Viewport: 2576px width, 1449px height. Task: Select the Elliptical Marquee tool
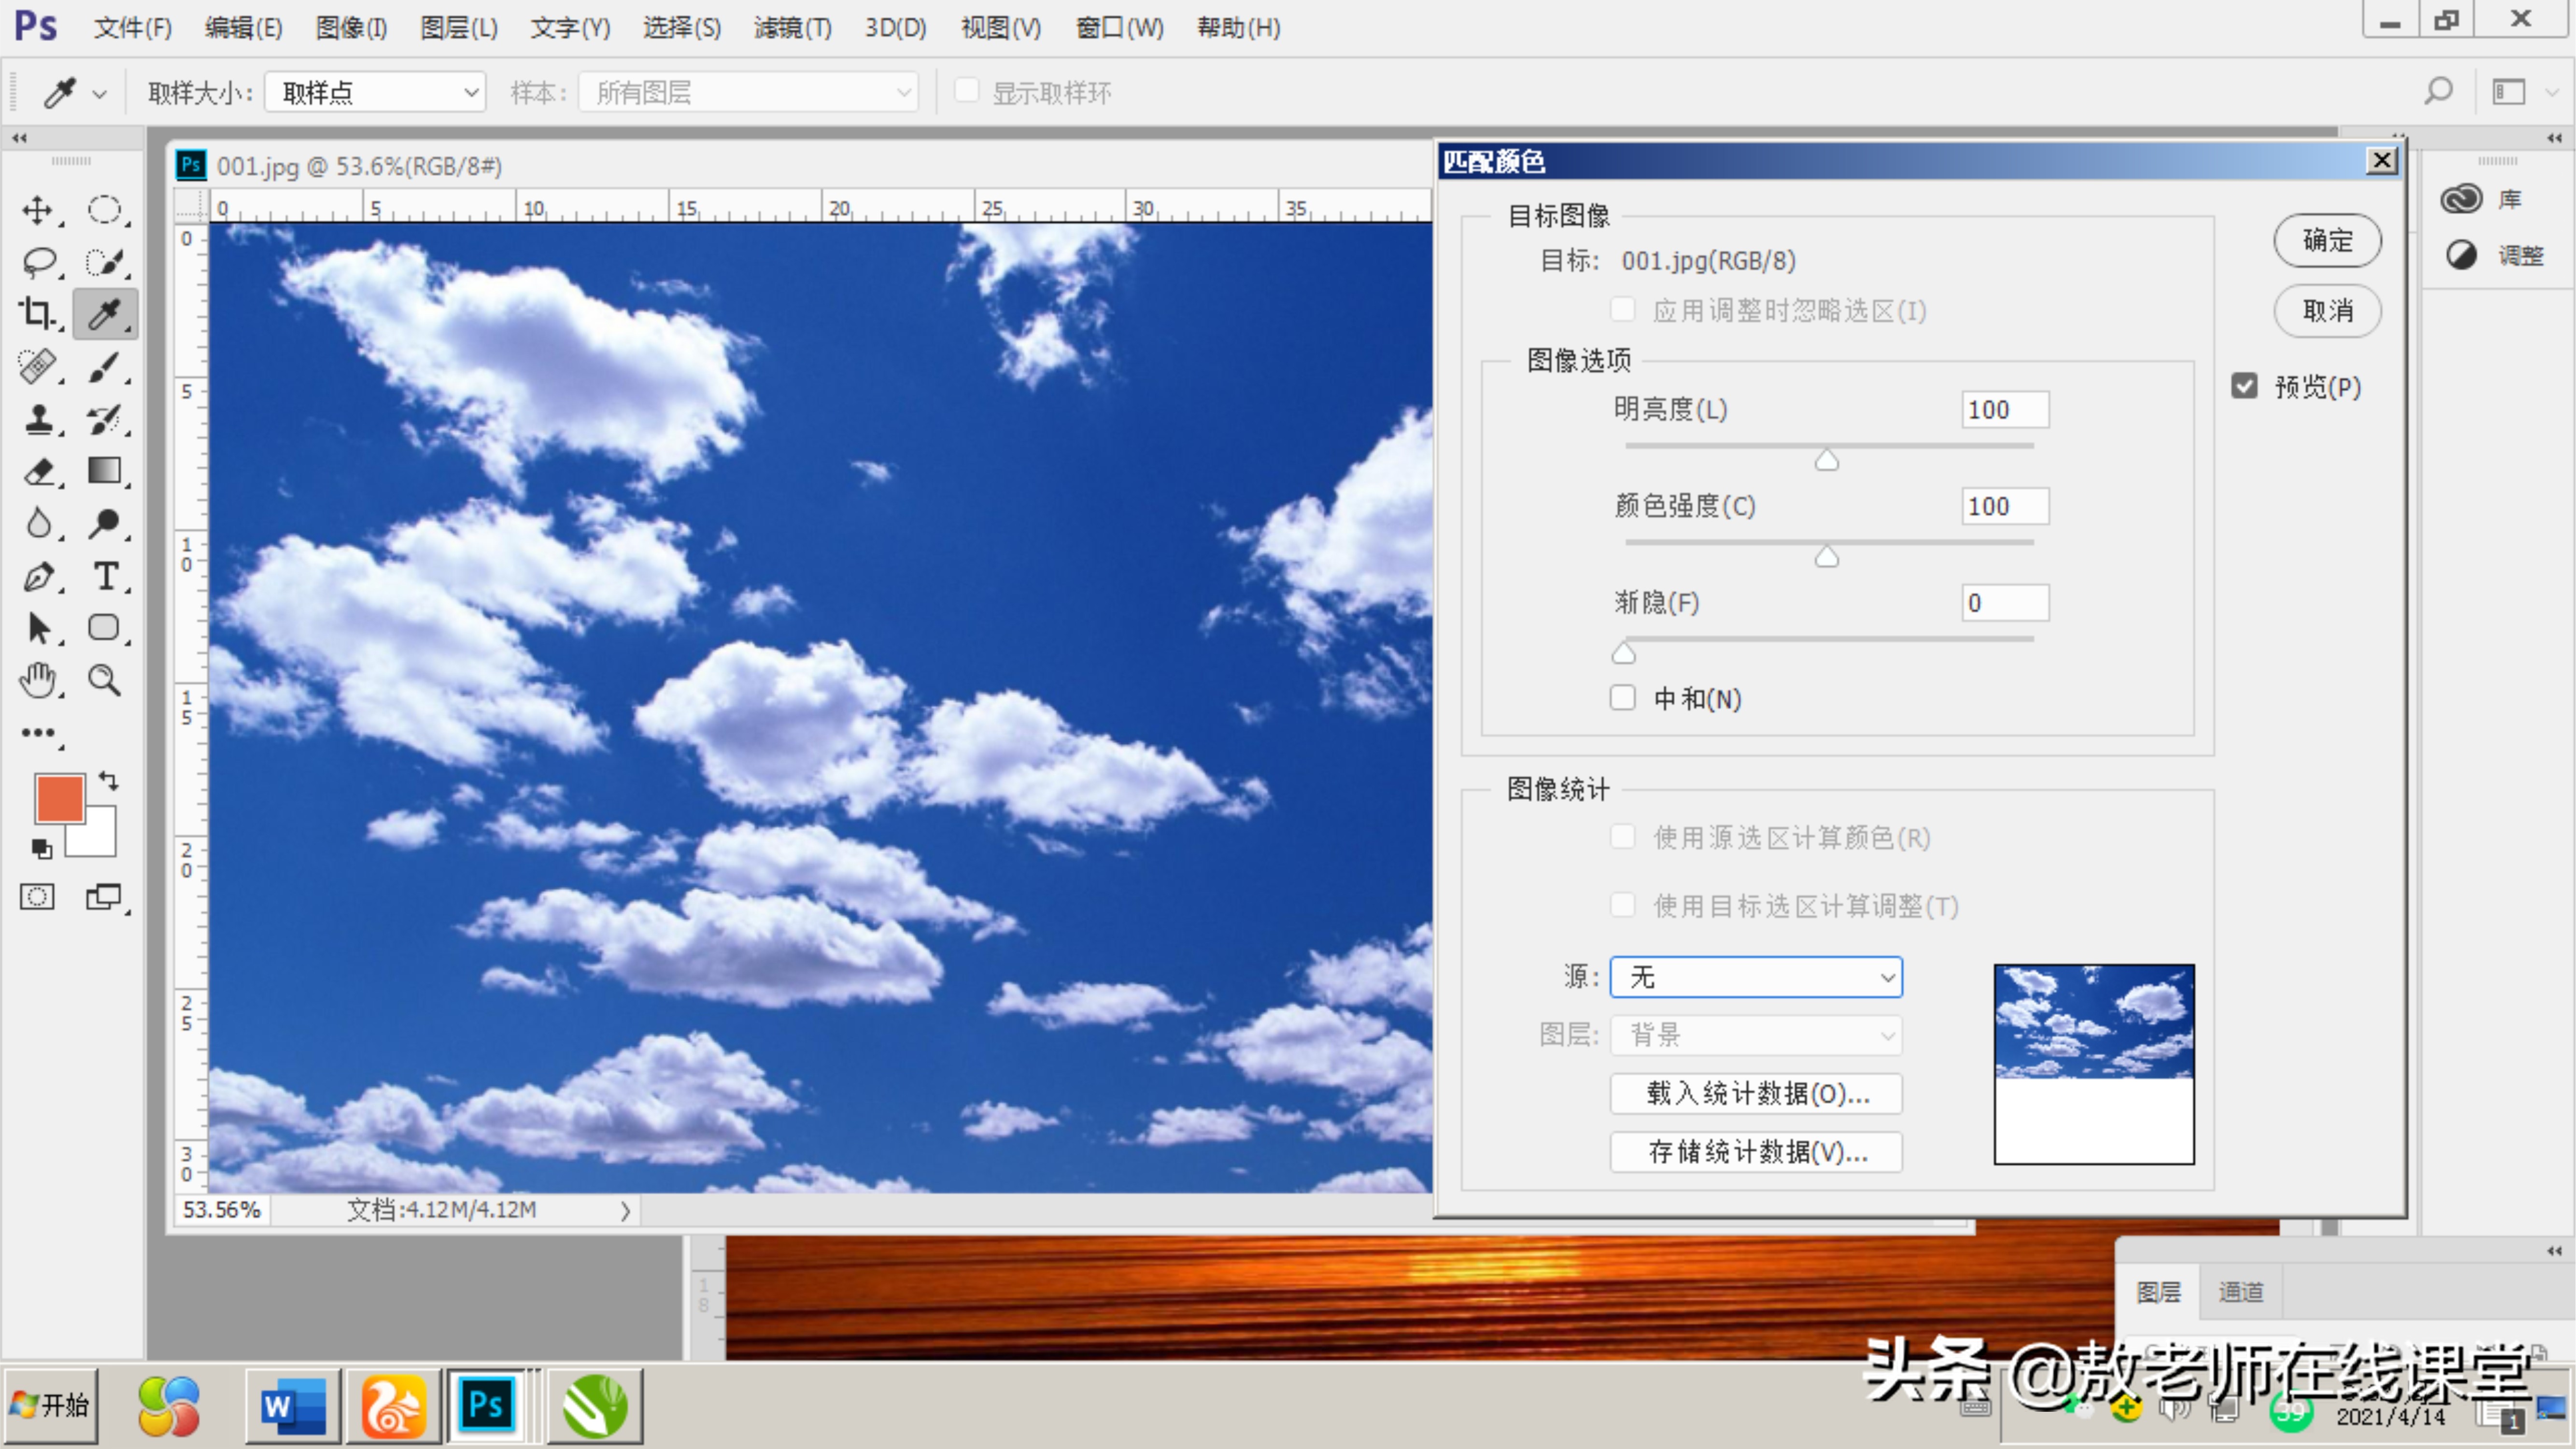pos(104,210)
